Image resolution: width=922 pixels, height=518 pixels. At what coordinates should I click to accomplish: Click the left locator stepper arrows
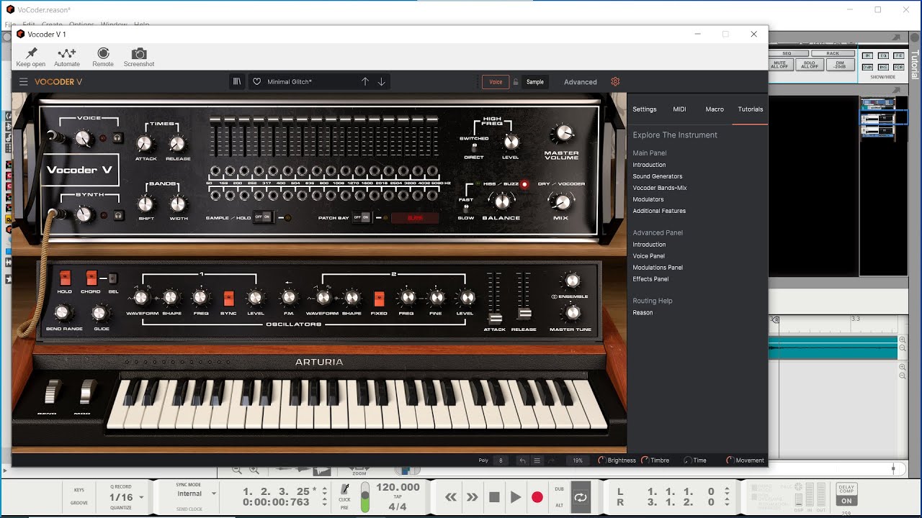click(727, 496)
